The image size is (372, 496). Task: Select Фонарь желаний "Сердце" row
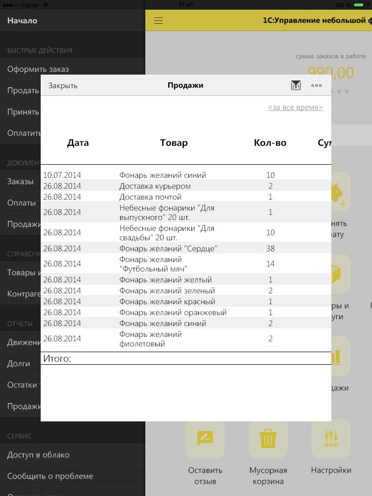click(186, 248)
